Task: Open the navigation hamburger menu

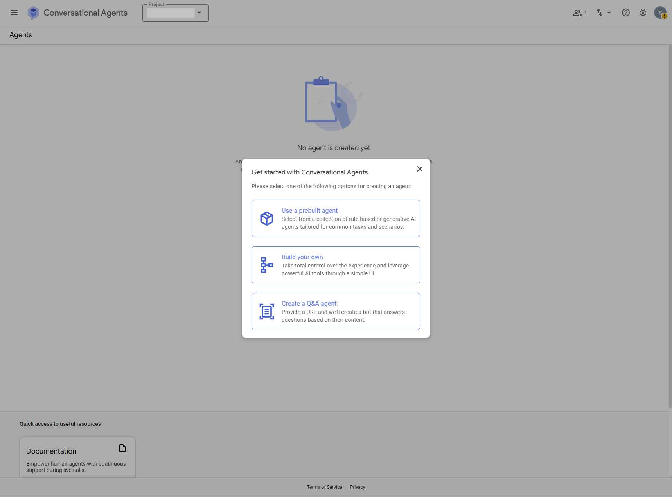Action: [14, 13]
